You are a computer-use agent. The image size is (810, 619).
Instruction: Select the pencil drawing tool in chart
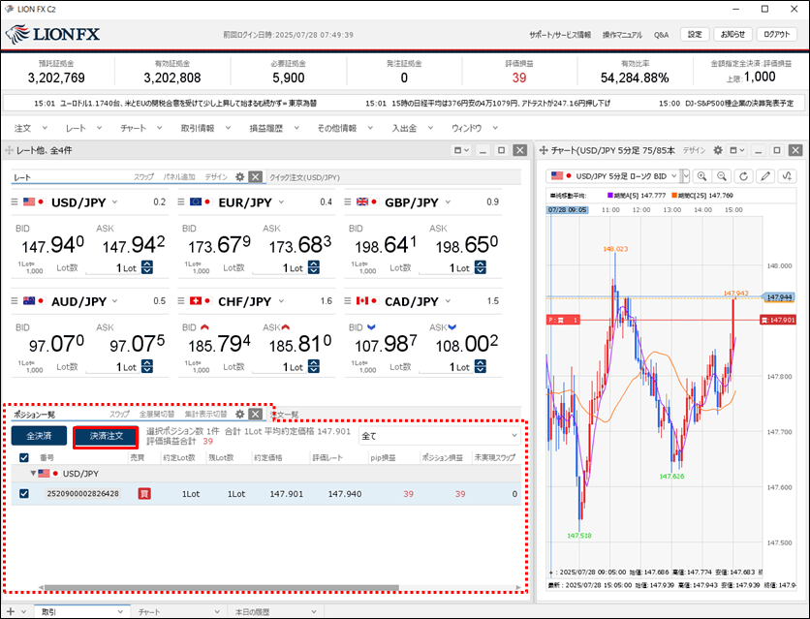(x=765, y=176)
